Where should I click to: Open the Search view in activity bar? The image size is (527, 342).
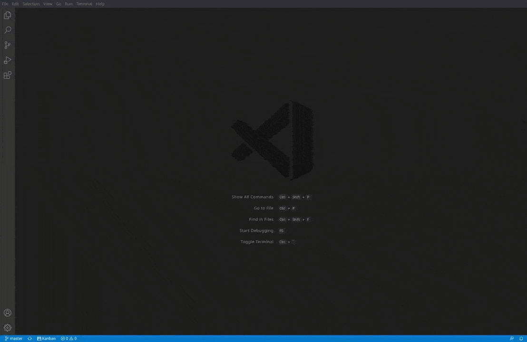tap(8, 30)
